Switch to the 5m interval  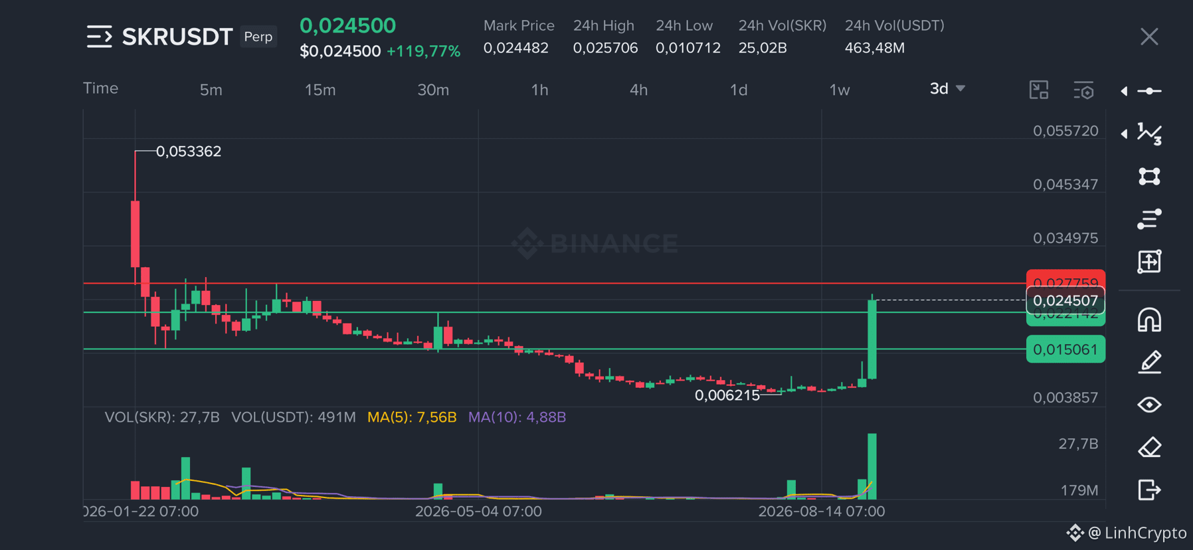[211, 90]
